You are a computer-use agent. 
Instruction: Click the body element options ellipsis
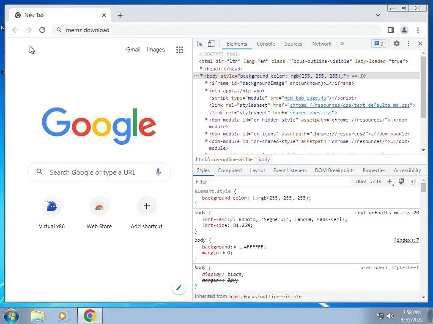click(196, 76)
